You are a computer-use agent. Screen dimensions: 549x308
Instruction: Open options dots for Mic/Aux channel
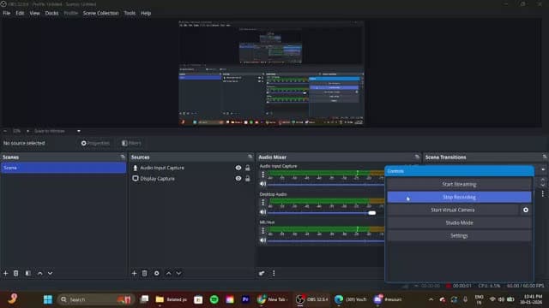click(x=263, y=230)
